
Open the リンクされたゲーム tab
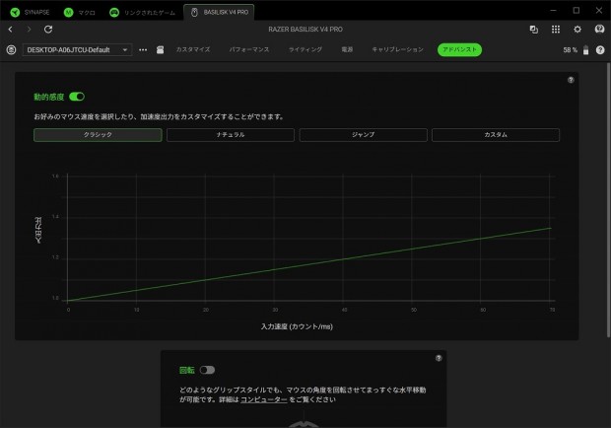(142, 12)
